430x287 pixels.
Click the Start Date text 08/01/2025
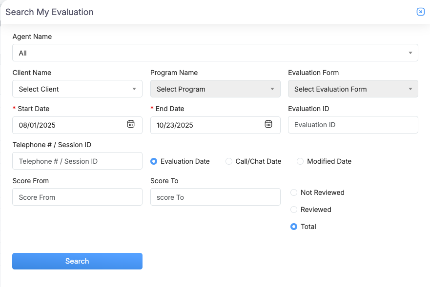pos(38,125)
